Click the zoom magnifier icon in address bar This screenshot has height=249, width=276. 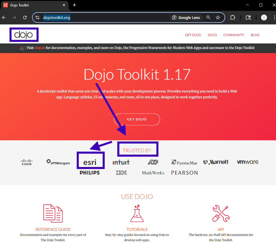point(209,17)
